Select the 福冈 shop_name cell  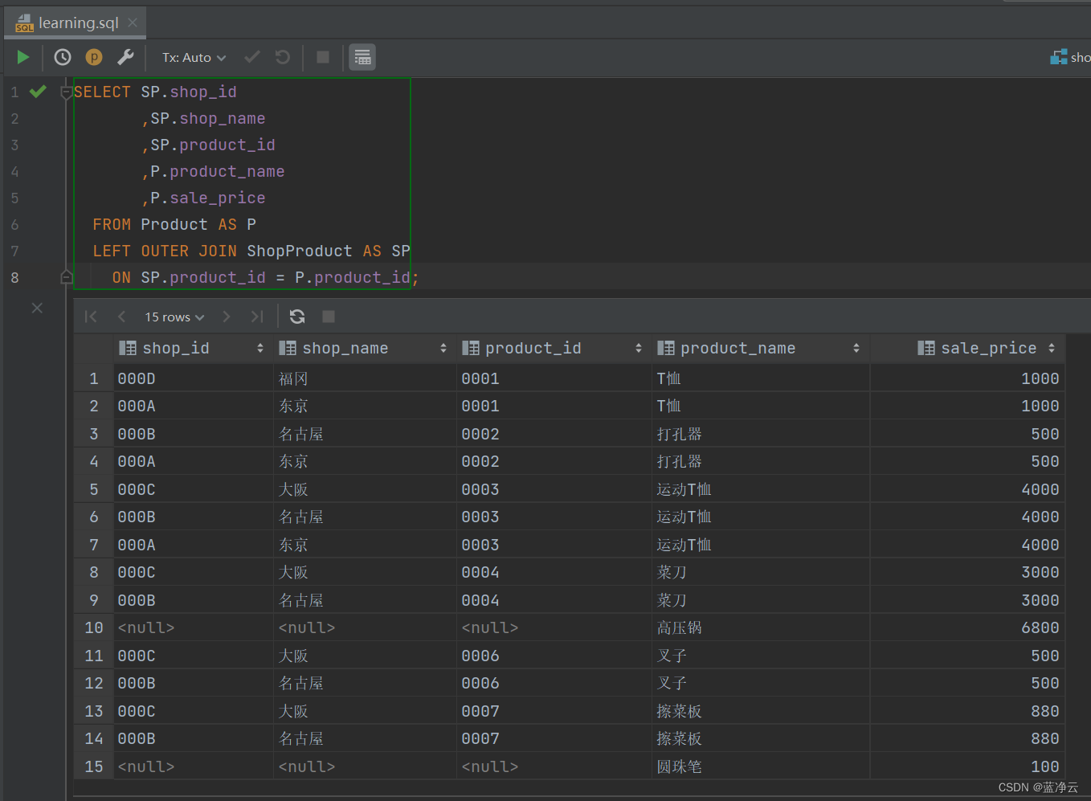365,378
